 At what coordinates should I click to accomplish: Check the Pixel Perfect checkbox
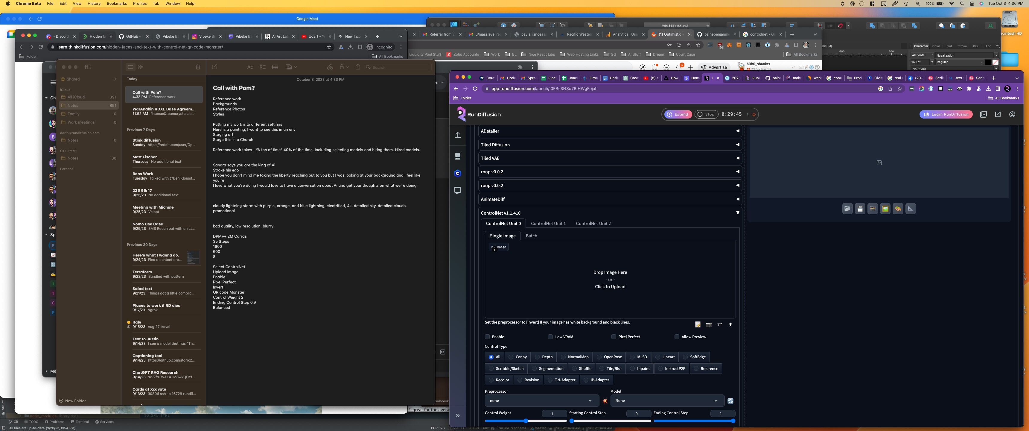click(x=614, y=337)
